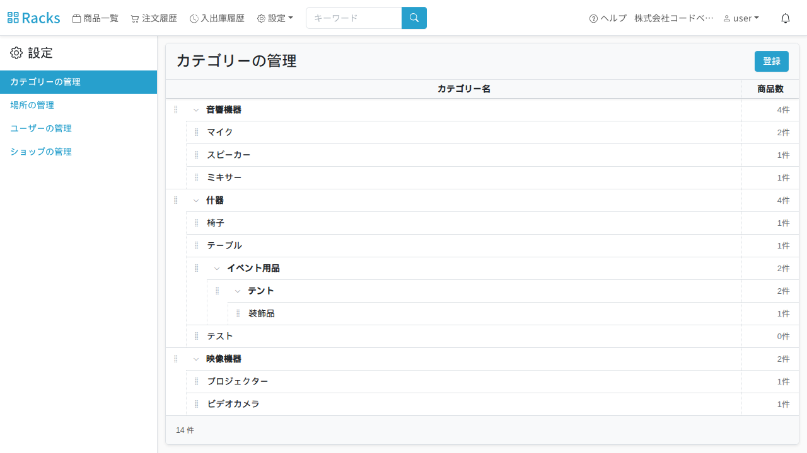Open the notification bell
This screenshot has height=453, width=807.
(x=786, y=18)
